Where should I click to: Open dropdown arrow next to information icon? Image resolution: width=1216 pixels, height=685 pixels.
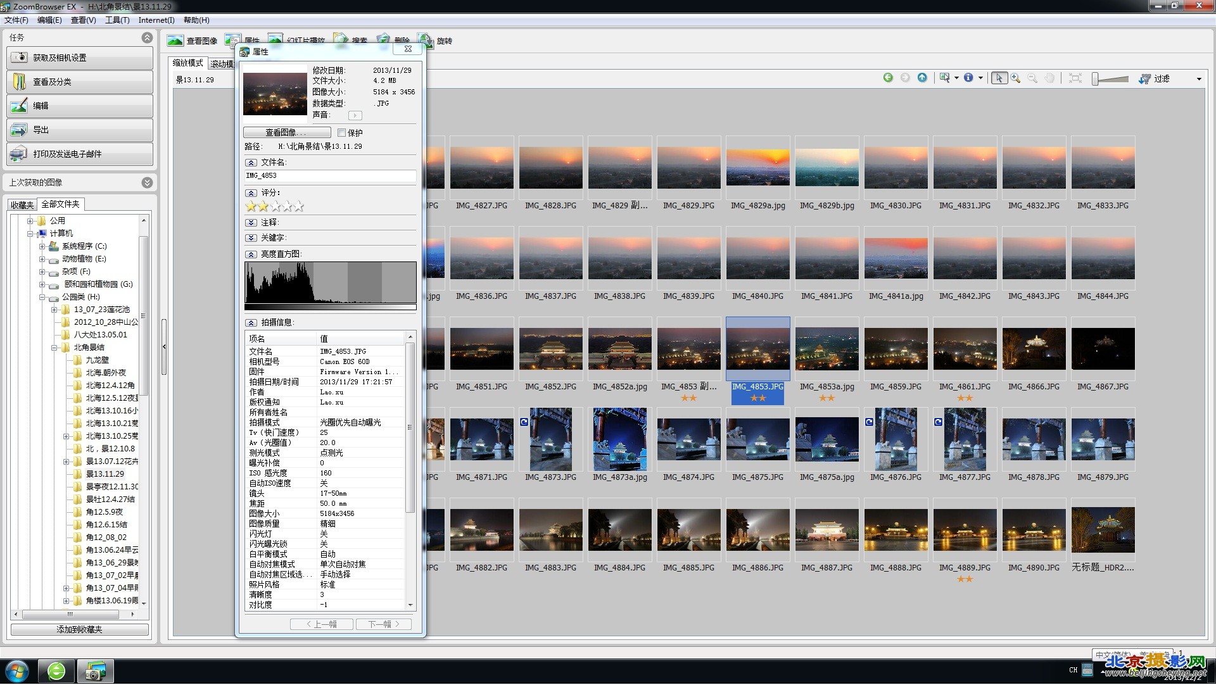(x=980, y=78)
